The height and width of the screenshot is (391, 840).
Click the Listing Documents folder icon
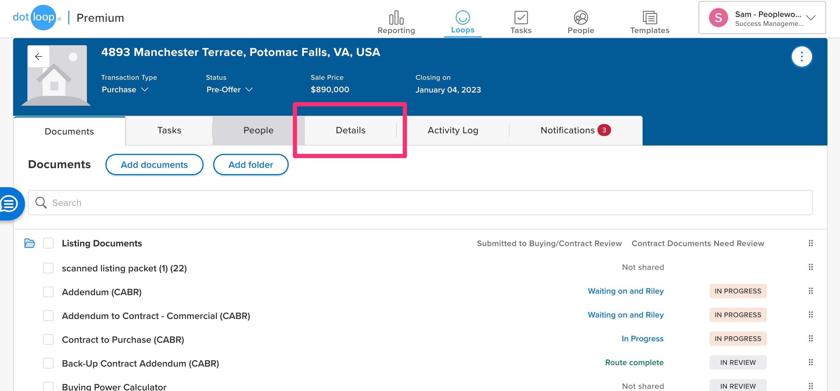pyautogui.click(x=30, y=243)
